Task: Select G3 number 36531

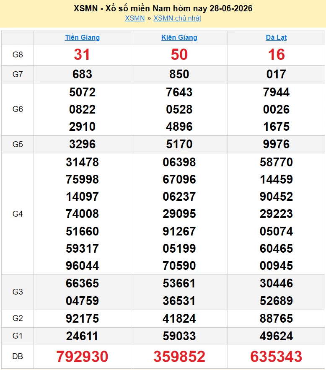Action: (179, 301)
